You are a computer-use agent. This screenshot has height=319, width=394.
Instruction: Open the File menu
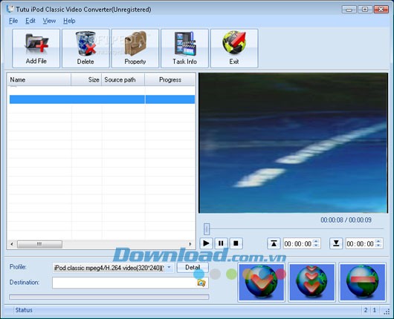tap(13, 21)
